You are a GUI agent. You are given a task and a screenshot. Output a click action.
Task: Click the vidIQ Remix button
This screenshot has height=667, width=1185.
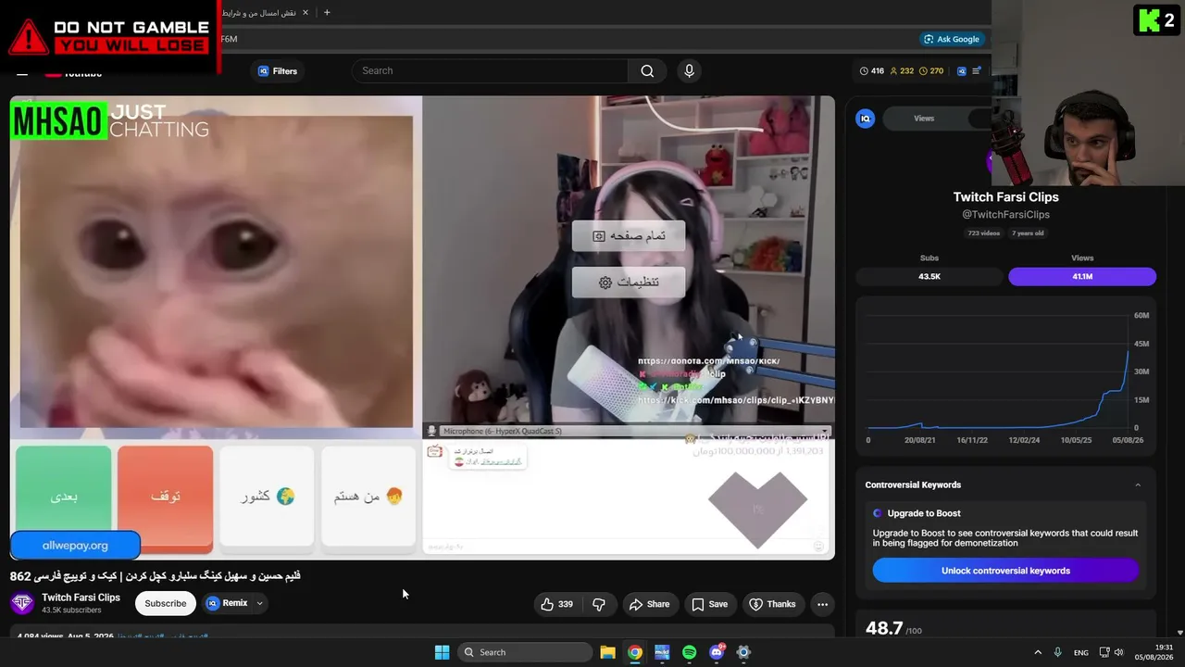[x=228, y=603]
